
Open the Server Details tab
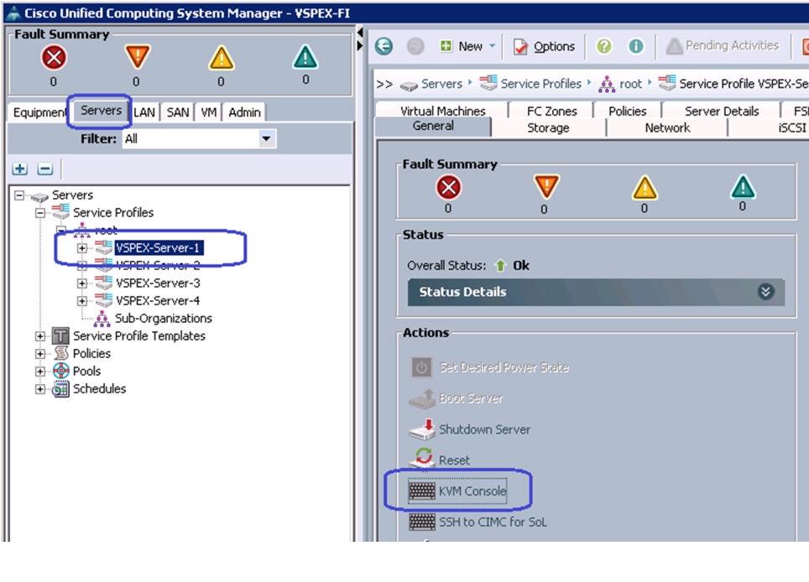[721, 111]
